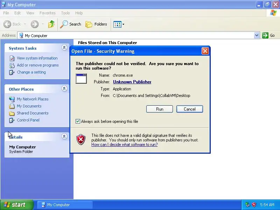280x210 pixels.
Task: Click the System Folder details text
Action: (21, 152)
